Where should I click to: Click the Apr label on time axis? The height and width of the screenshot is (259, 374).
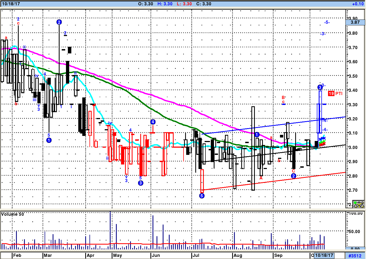coord(91,255)
